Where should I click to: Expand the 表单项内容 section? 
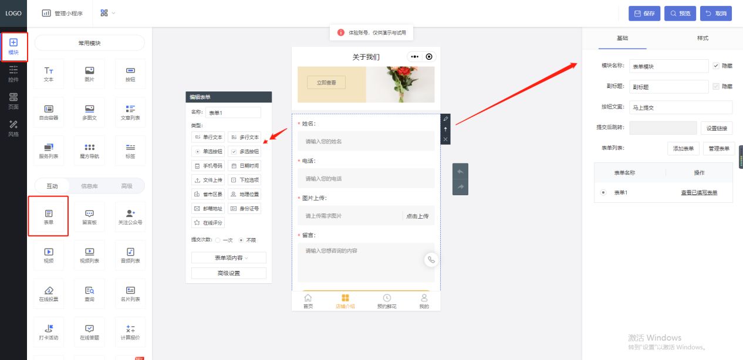tap(228, 257)
